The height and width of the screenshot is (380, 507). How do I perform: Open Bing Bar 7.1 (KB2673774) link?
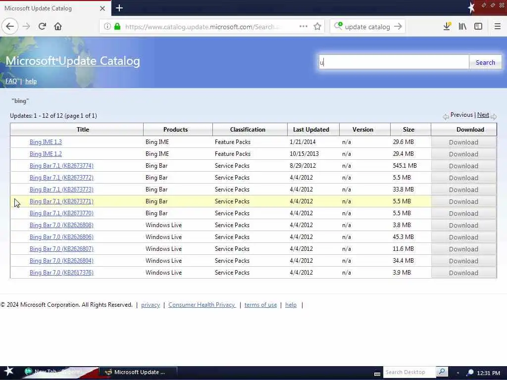(x=61, y=166)
